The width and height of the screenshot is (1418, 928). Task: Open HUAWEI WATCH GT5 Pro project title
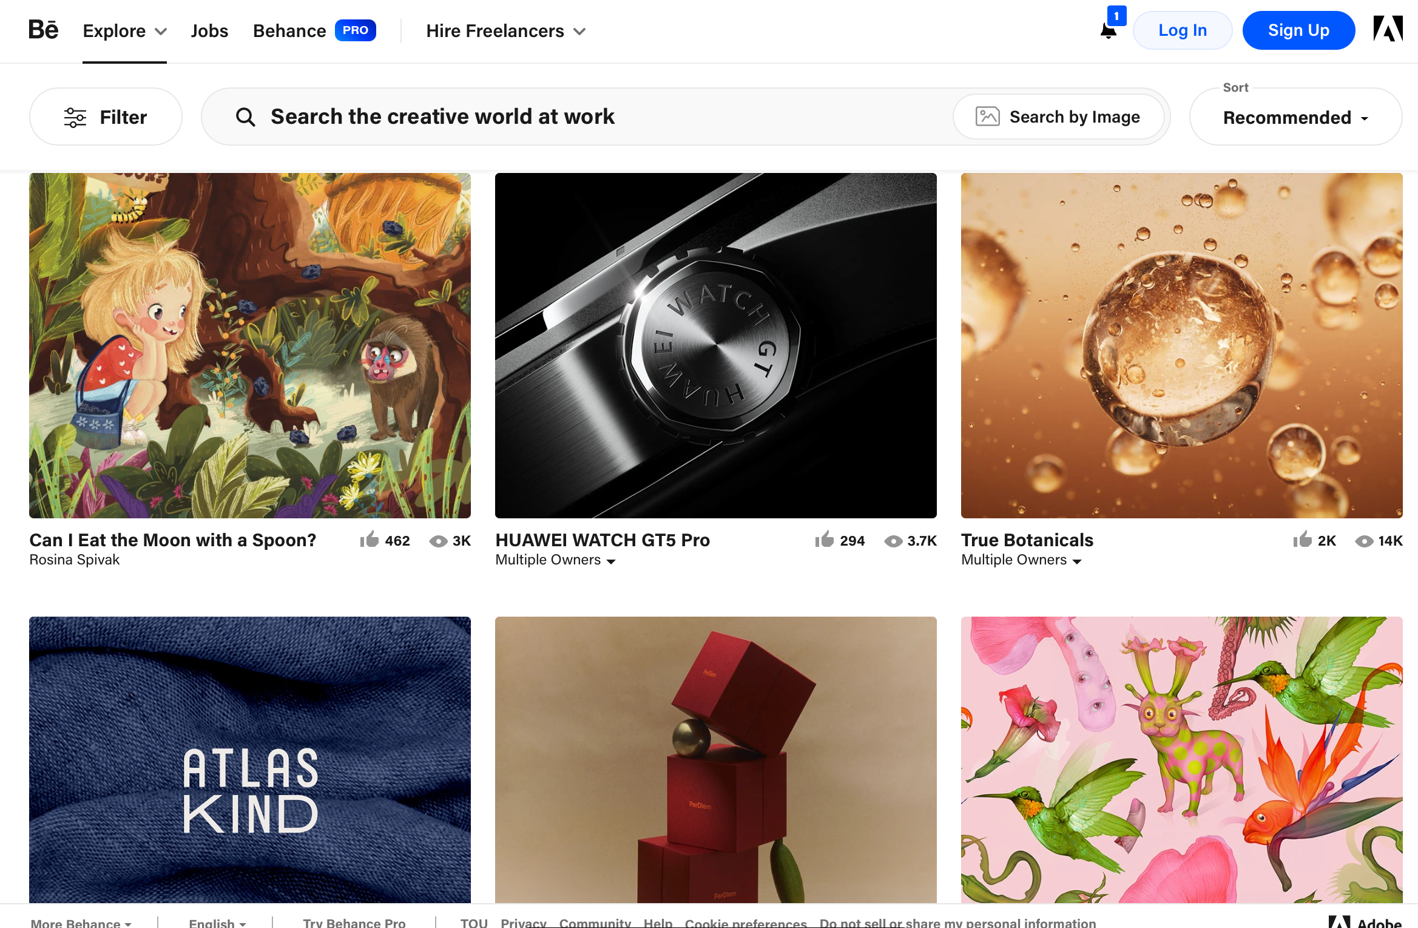[x=603, y=540]
